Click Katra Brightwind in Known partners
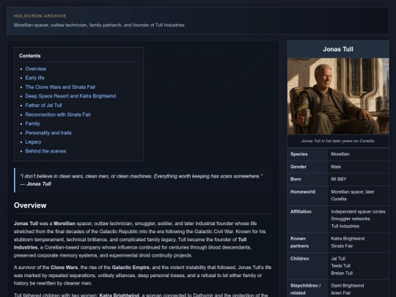 (348, 238)
